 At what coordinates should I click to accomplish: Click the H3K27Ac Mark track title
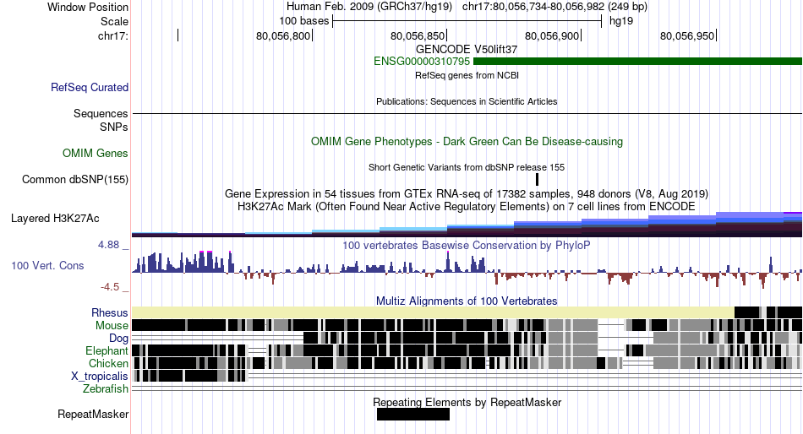467,207
